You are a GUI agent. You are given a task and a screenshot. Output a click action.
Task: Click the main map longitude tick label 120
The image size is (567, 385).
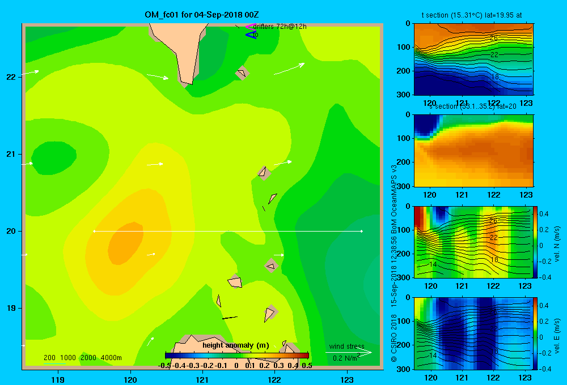point(130,379)
